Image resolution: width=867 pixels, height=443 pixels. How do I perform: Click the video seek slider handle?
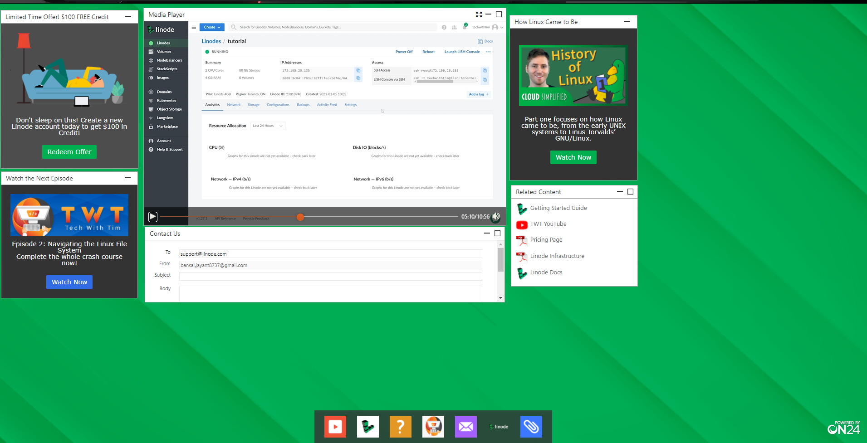click(x=300, y=217)
